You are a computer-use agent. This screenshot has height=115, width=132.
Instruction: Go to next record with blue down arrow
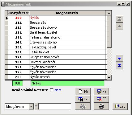[x=120, y=58]
